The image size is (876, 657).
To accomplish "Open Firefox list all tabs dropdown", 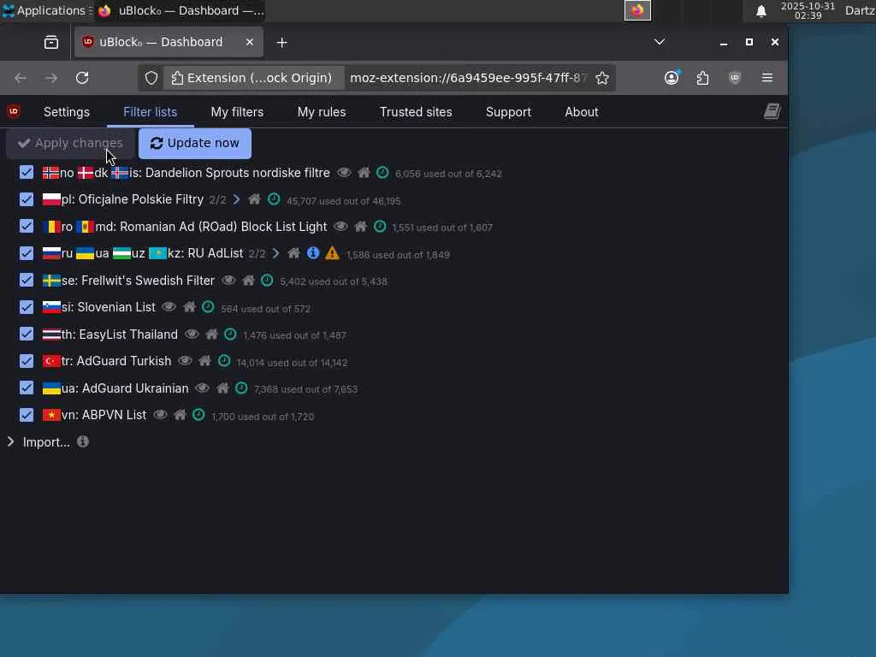I will [660, 42].
